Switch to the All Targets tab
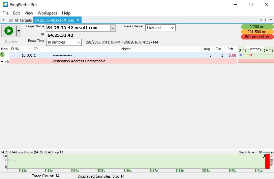274x179 pixels. coord(23,20)
